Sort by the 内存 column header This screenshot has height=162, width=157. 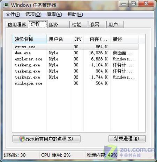click(x=97, y=39)
